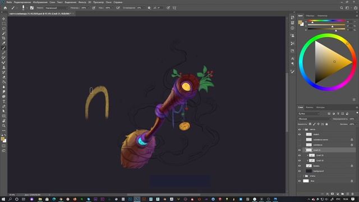Expand the collapsed lower layer group

pyautogui.click(x=303, y=176)
